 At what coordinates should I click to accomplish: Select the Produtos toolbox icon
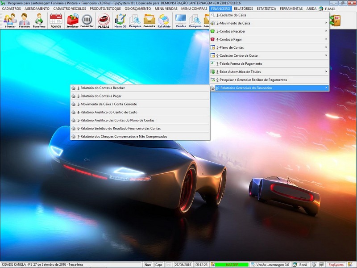click(72, 21)
